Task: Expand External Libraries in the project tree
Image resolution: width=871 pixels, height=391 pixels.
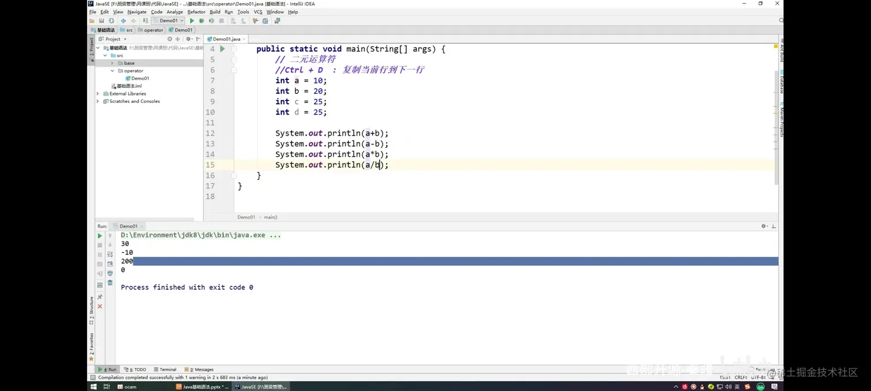Action: coord(98,93)
